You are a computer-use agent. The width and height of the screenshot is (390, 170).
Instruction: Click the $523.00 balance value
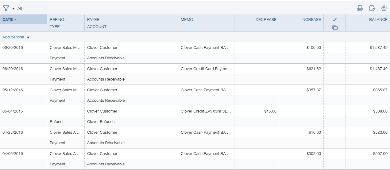(380, 132)
